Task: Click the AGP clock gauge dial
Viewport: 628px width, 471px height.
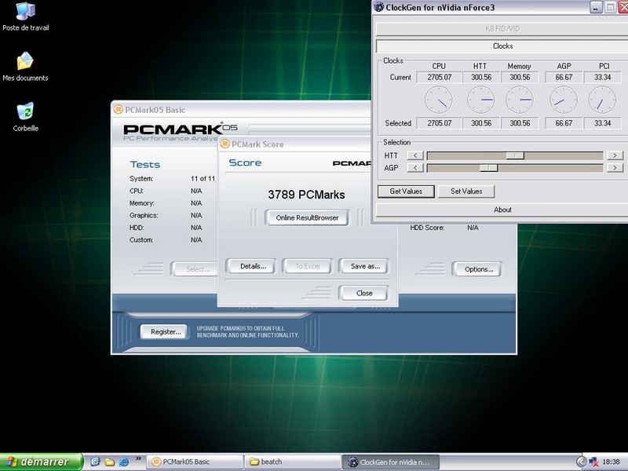Action: (x=564, y=100)
